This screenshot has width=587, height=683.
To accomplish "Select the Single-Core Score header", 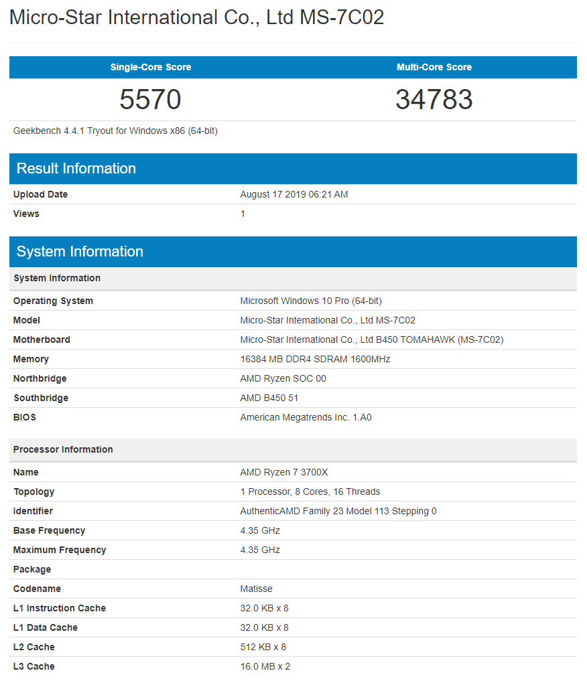I will [151, 67].
